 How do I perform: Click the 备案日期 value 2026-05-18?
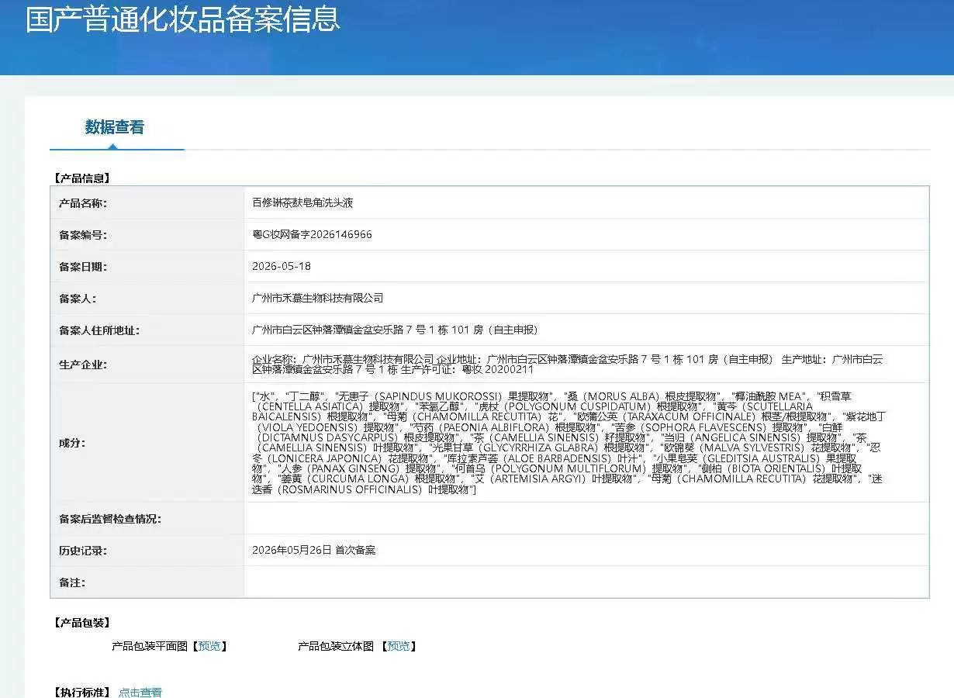pyautogui.click(x=282, y=266)
